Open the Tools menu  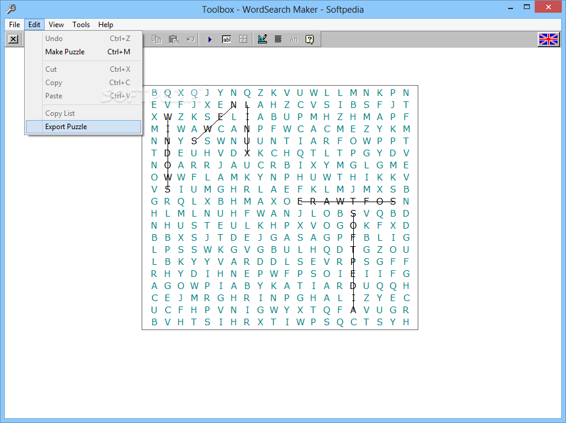pos(81,25)
